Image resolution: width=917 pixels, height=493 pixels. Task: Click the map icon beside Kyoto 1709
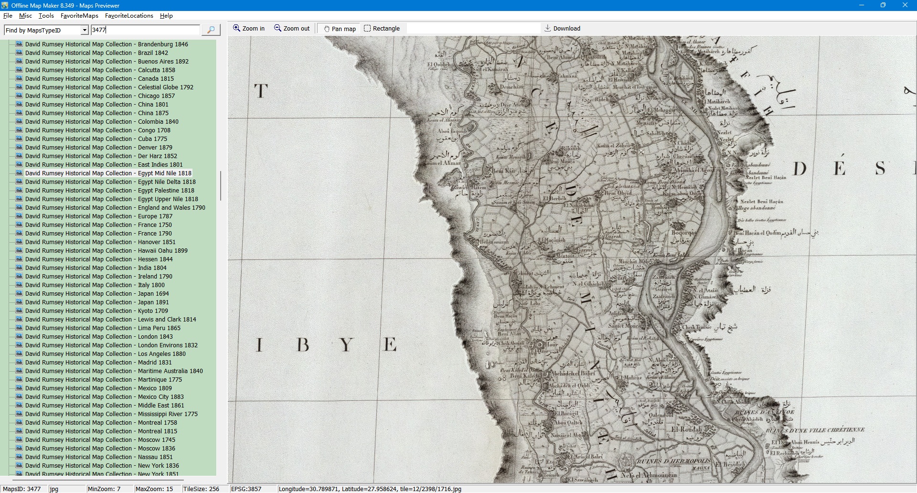tap(19, 311)
